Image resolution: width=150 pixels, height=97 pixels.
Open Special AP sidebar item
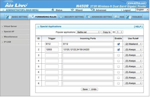[x=9, y=32]
